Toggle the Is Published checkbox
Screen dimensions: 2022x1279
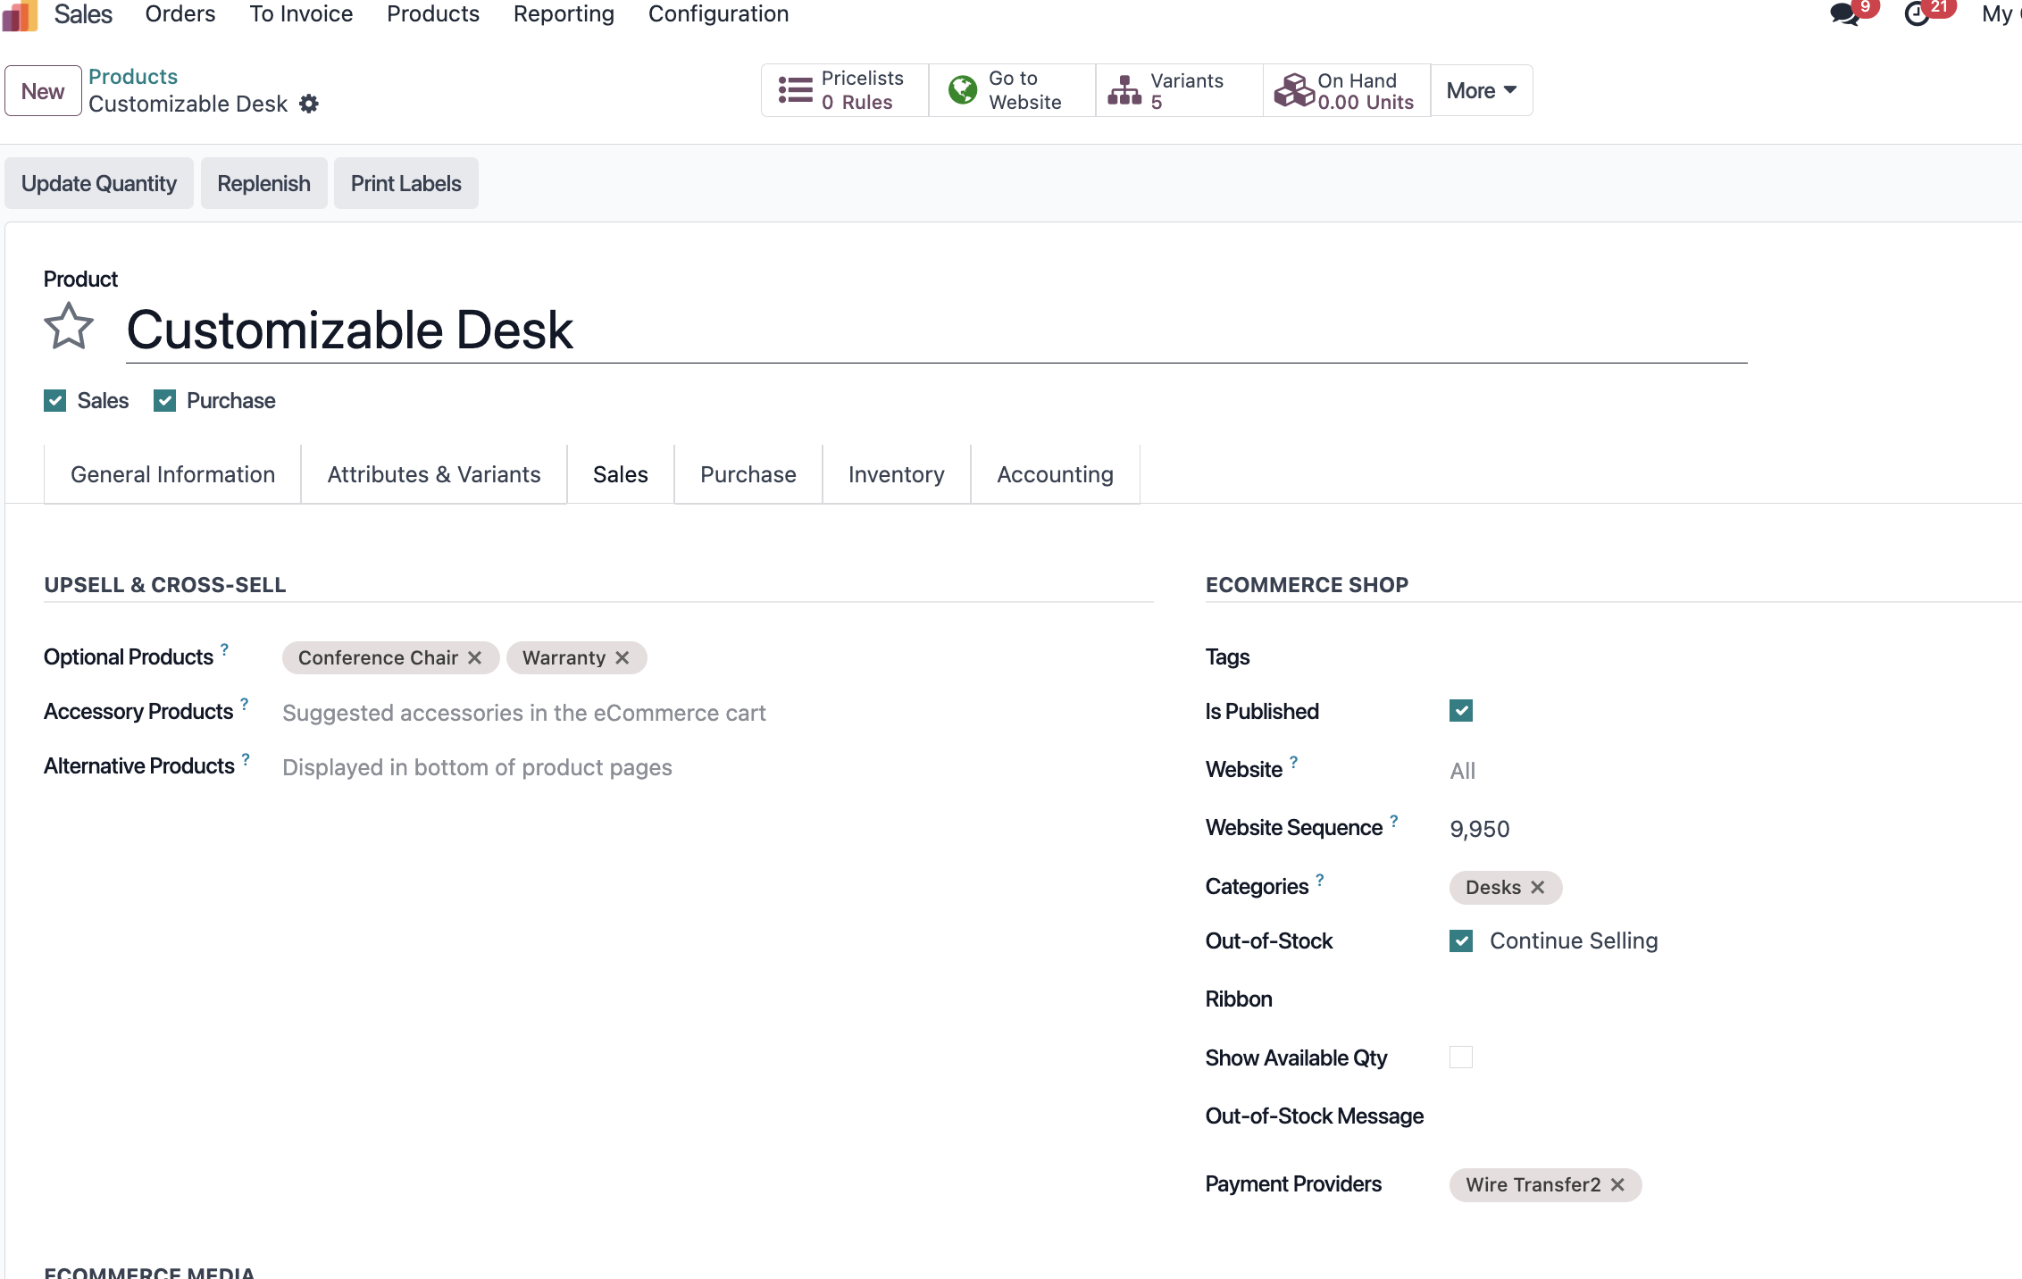(x=1461, y=711)
